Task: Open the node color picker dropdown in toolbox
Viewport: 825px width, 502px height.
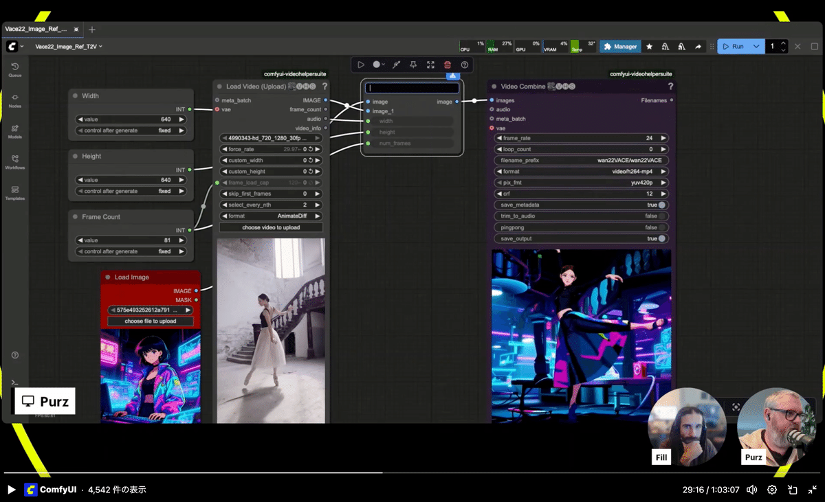Action: pos(378,65)
